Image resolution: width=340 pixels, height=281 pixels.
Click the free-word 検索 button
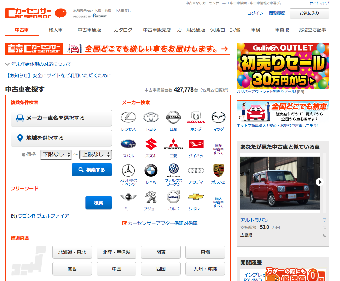(99, 203)
